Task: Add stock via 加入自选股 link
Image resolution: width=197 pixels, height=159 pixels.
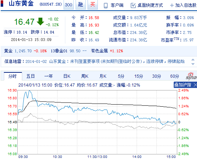Action: coord(186,5)
